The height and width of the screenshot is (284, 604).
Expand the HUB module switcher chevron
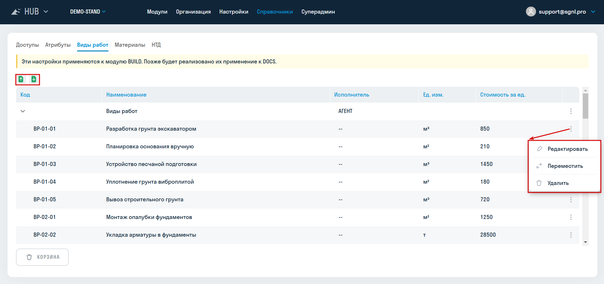[x=46, y=12]
